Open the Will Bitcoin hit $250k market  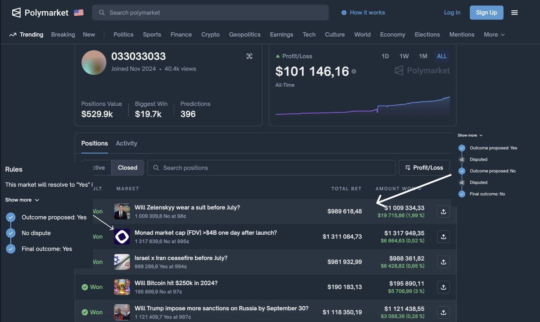pos(176,283)
